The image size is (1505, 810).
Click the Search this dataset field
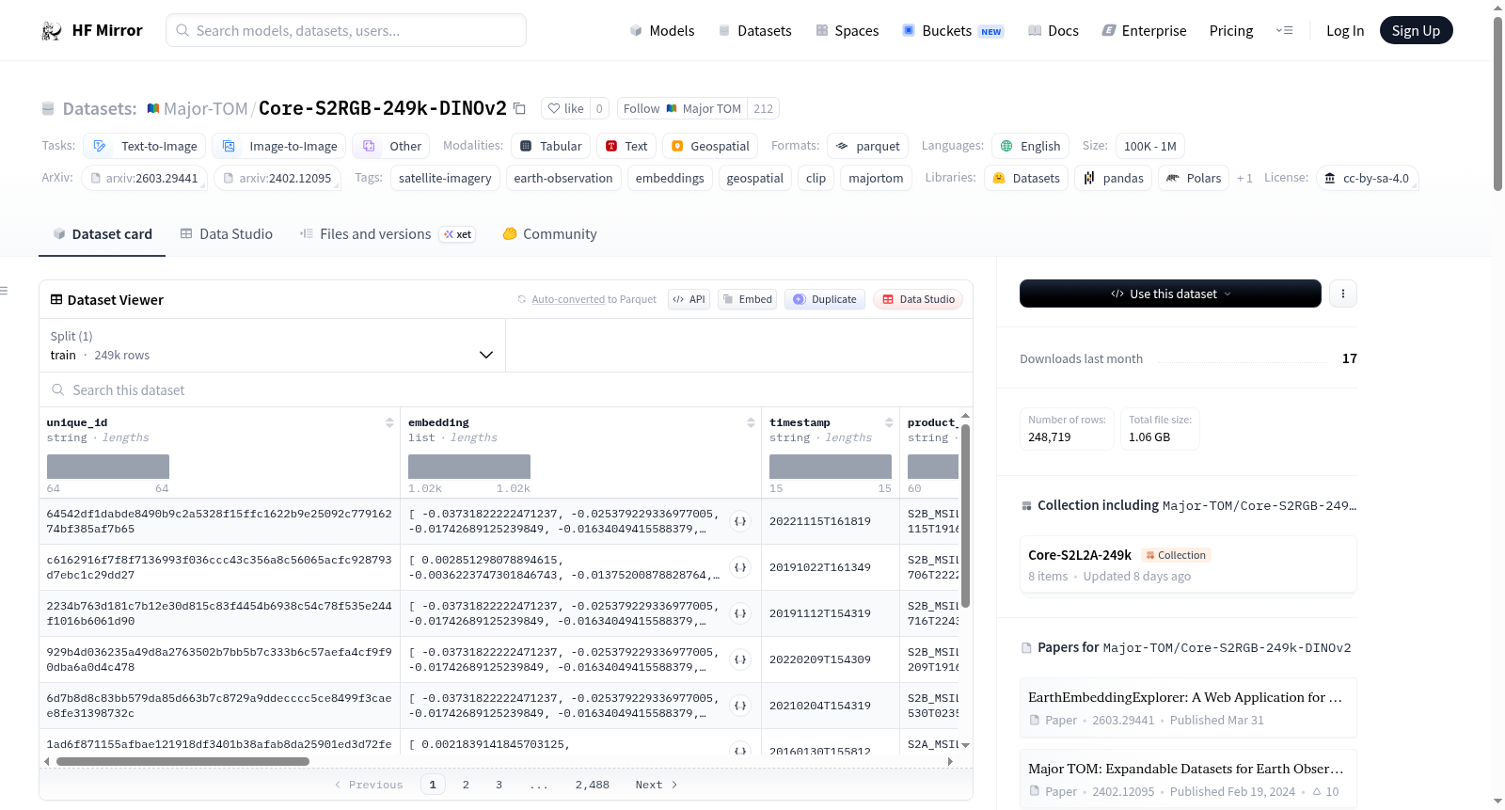pos(506,389)
